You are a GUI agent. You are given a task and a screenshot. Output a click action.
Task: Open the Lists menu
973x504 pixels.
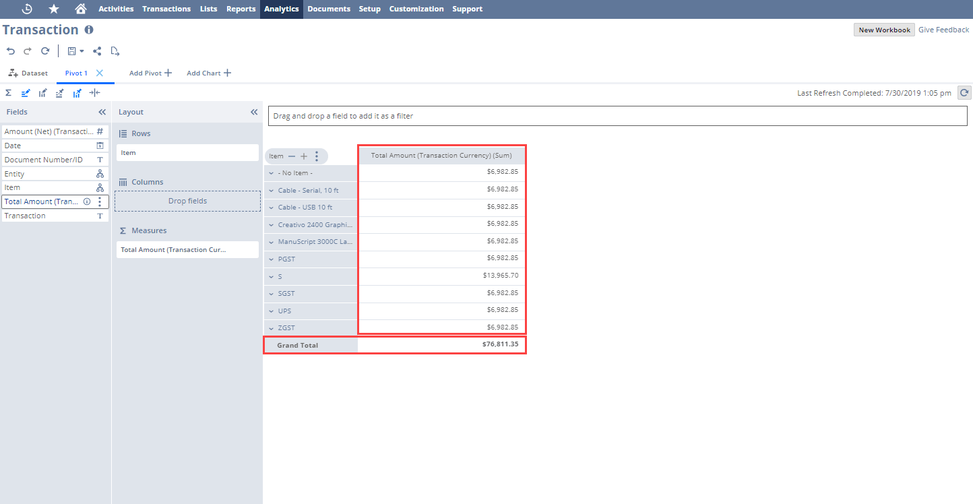point(209,9)
